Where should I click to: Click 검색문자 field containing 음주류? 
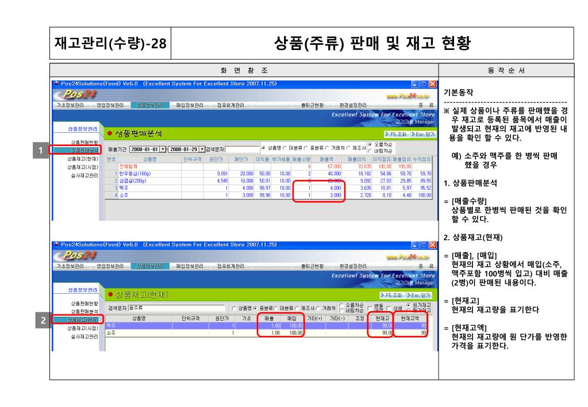pos(176,308)
